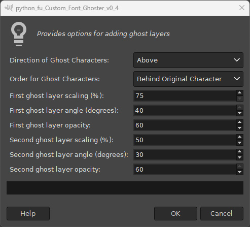Focus the first ghost layer opacity field

click(x=185, y=125)
